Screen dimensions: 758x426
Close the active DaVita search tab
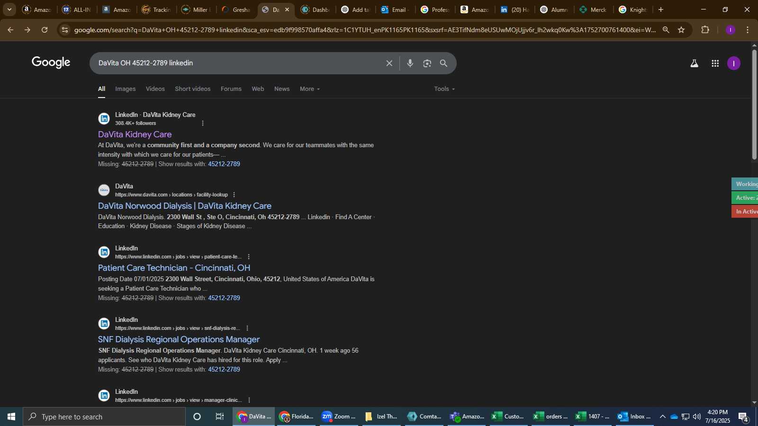point(287,9)
